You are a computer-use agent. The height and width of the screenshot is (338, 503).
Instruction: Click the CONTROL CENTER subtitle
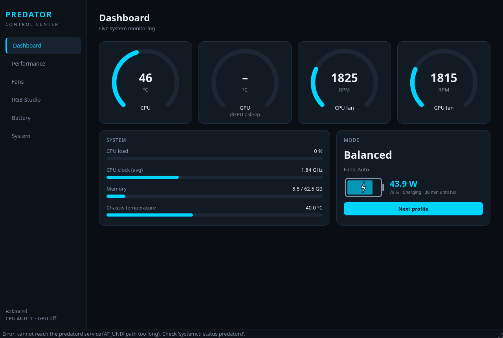[x=32, y=24]
